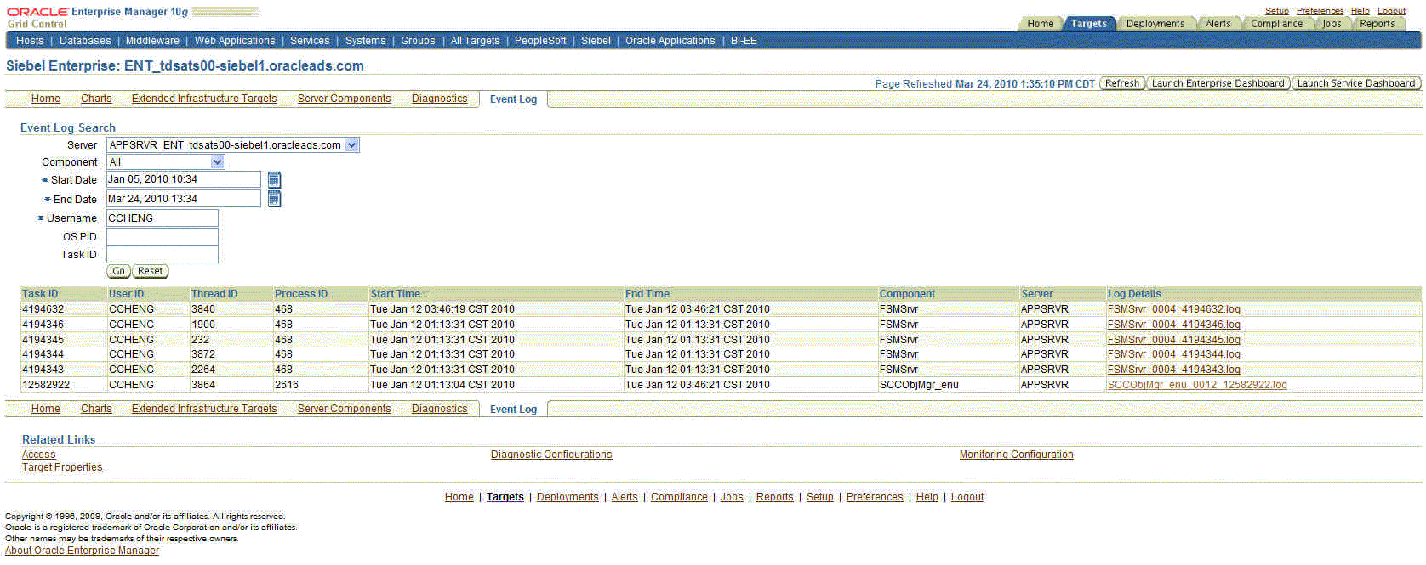The image size is (1426, 565).
Task: Sort by the End Time column header
Action: 647,294
